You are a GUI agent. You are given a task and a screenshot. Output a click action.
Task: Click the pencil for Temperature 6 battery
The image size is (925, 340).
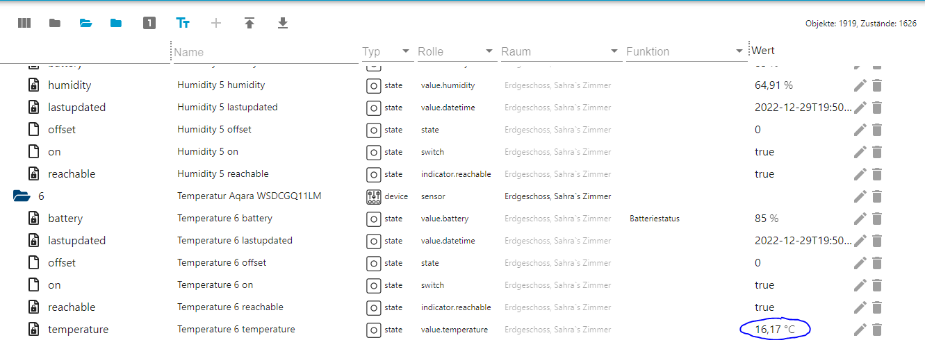[860, 219]
